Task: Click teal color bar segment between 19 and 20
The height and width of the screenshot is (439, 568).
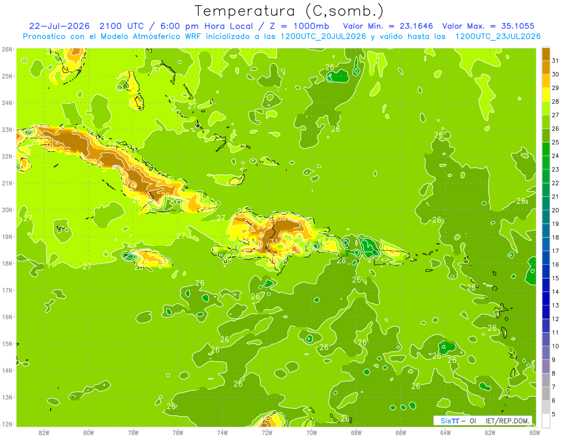Action: tap(546, 217)
